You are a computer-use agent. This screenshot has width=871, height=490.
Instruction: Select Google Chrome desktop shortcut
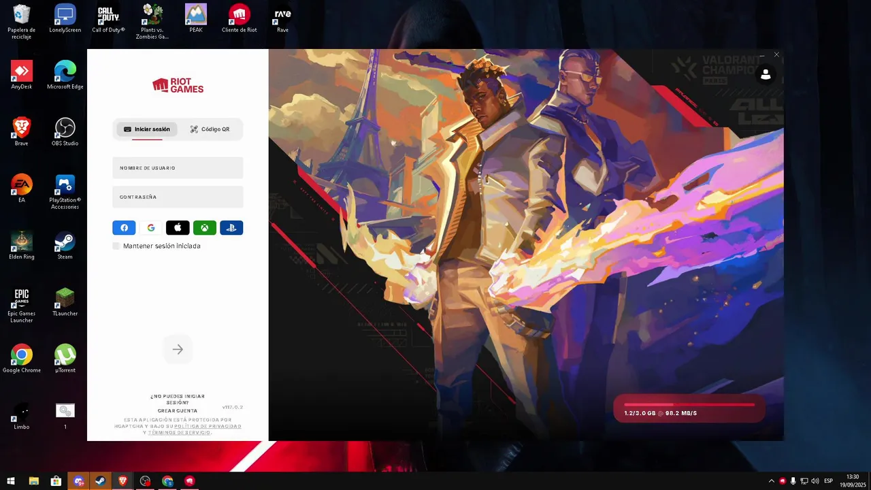[22, 359]
